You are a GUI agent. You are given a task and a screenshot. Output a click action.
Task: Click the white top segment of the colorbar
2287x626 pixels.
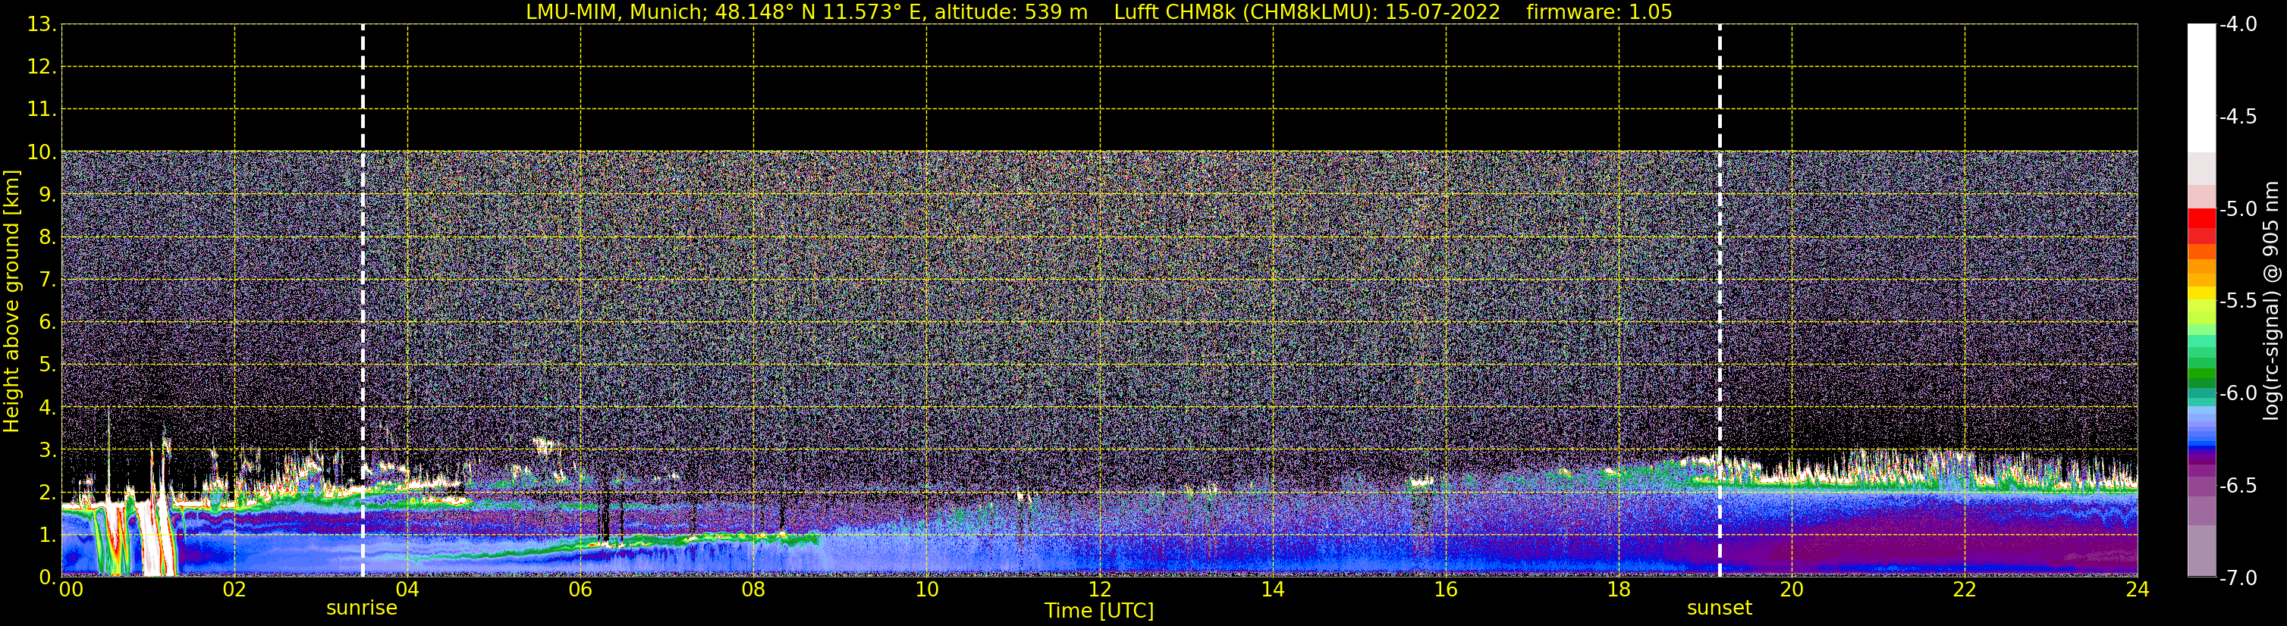pos(2202,87)
